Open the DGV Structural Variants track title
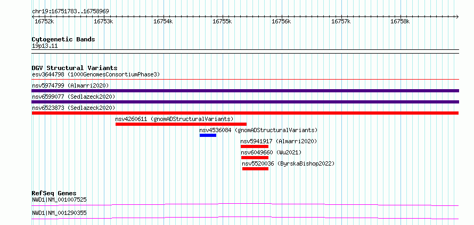 click(75, 68)
